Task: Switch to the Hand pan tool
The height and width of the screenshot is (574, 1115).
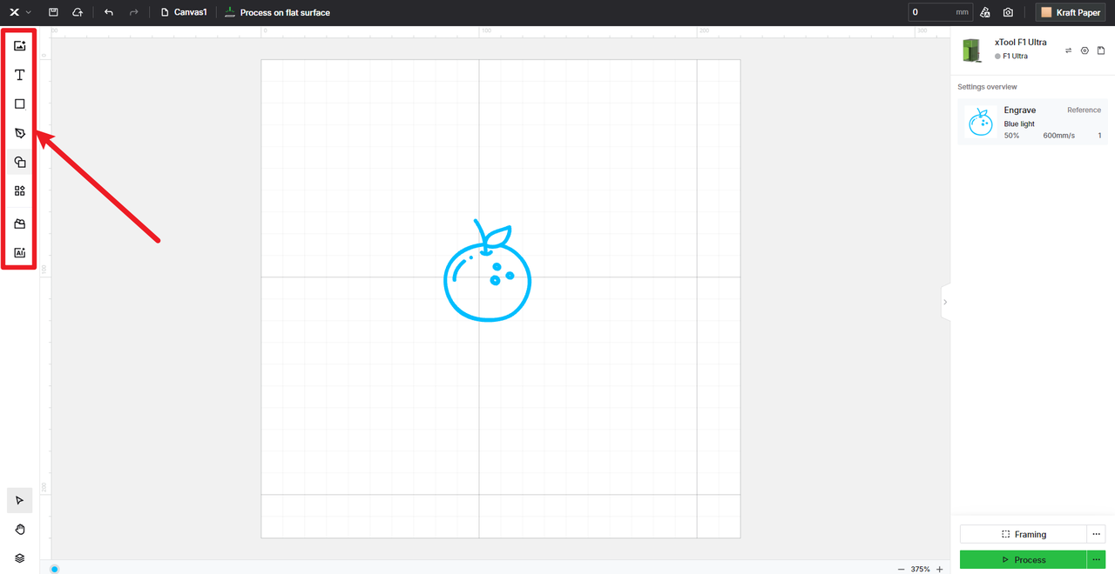Action: pos(20,530)
